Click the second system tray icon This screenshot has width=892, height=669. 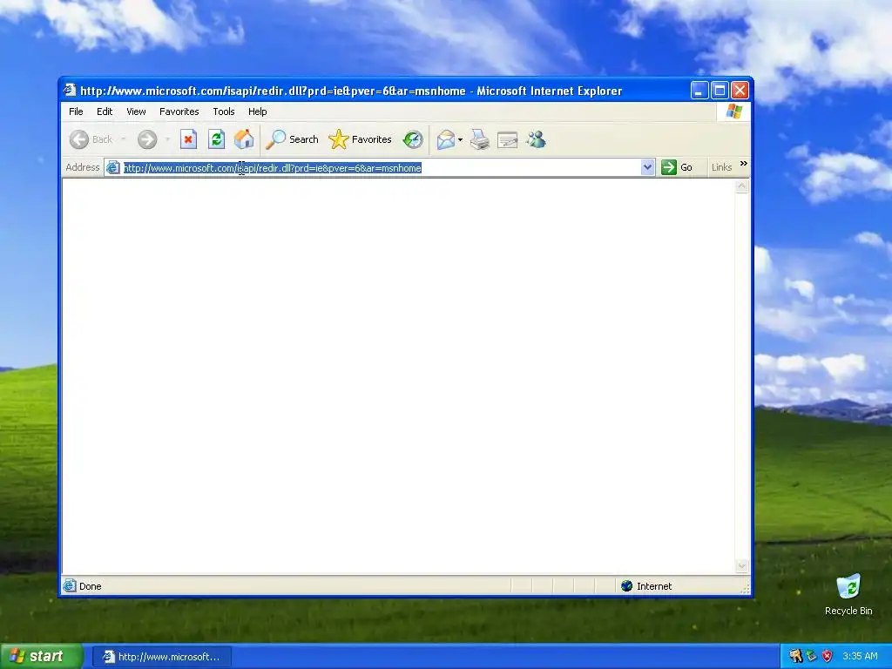(811, 656)
